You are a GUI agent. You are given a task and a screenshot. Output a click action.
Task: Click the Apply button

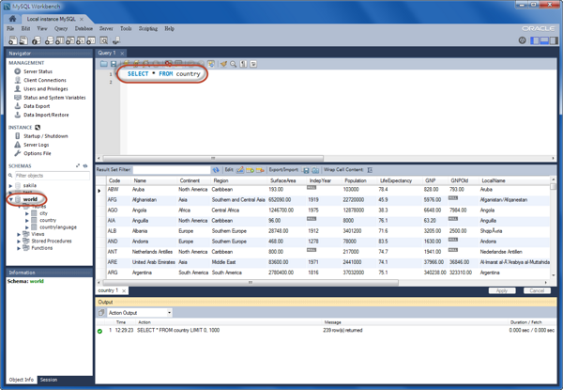coord(502,291)
